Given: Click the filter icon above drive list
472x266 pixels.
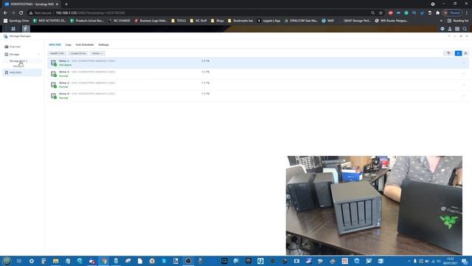Looking at the screenshot, I should coord(448,53).
